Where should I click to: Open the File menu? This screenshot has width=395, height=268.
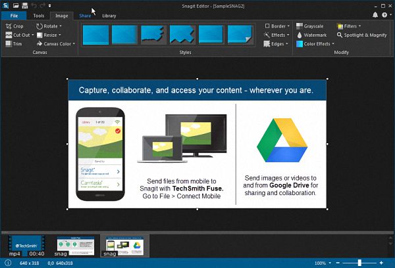point(14,15)
